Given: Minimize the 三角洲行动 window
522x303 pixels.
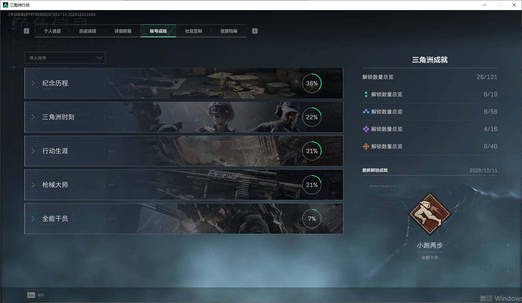Looking at the screenshot, I should 485,5.
